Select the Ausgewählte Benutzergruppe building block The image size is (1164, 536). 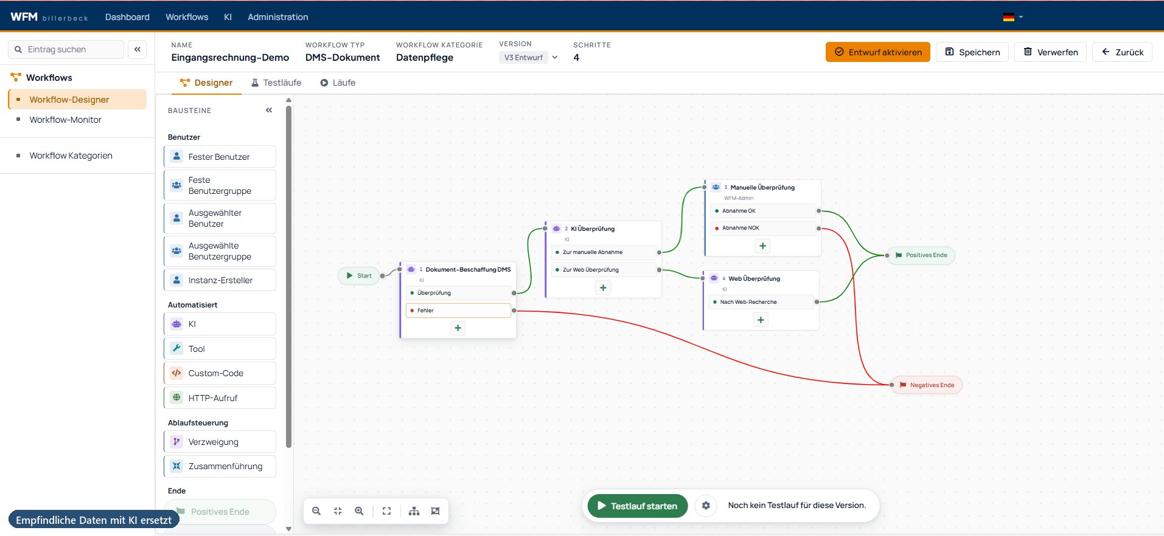click(x=220, y=251)
